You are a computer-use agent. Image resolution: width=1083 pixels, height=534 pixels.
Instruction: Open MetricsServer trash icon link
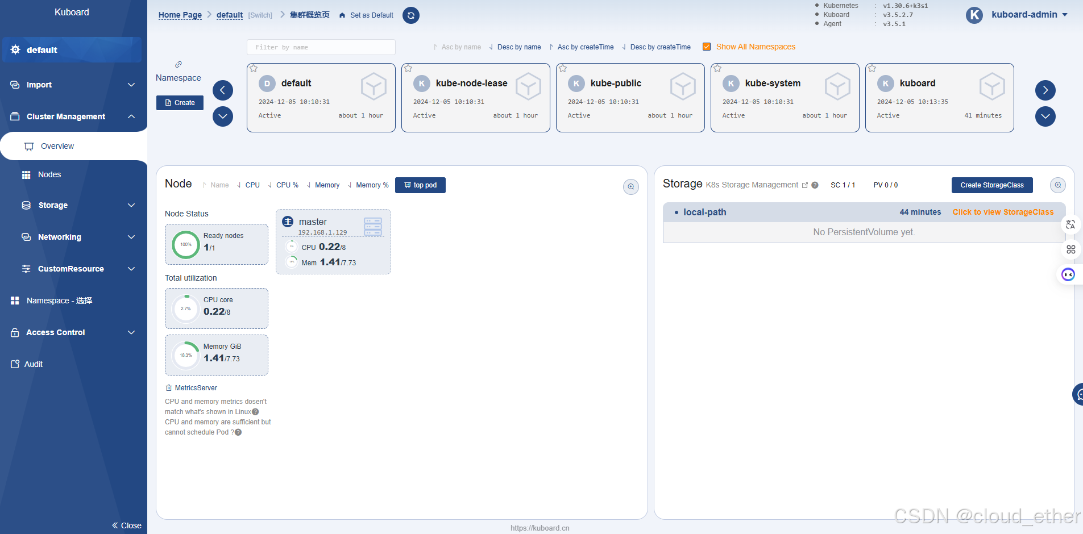pyautogui.click(x=169, y=388)
